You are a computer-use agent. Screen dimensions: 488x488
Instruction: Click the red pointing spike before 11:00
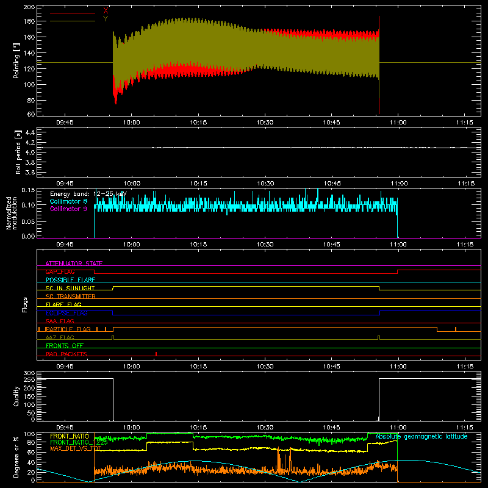click(379, 65)
